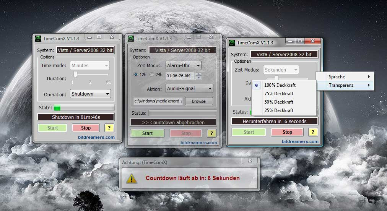Decrease alarm time with down spinner arrow

click(x=198, y=78)
